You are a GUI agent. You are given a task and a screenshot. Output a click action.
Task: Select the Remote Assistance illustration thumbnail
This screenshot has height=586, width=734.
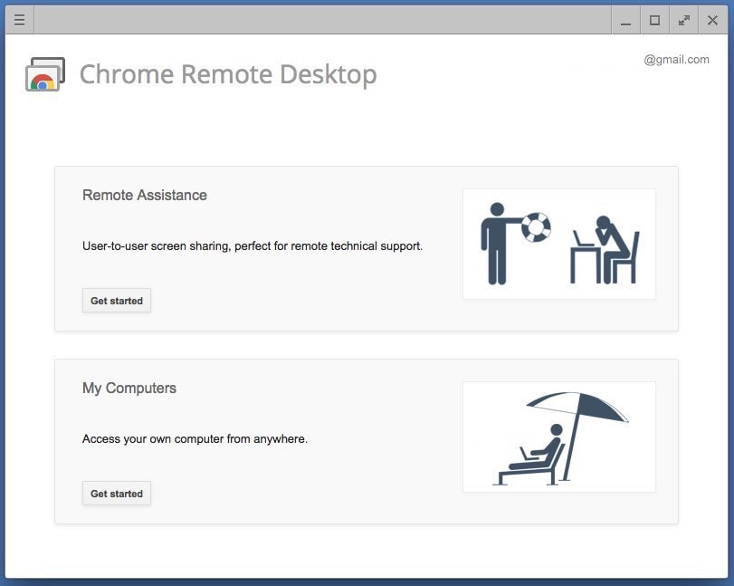[559, 244]
